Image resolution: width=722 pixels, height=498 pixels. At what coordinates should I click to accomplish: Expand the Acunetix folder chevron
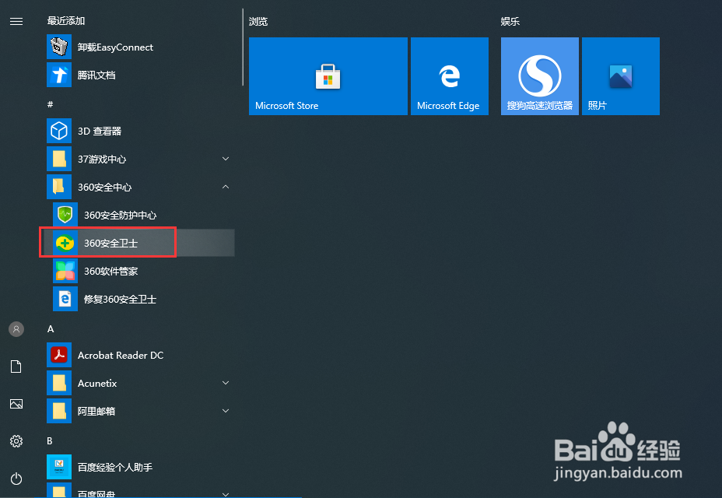(226, 383)
